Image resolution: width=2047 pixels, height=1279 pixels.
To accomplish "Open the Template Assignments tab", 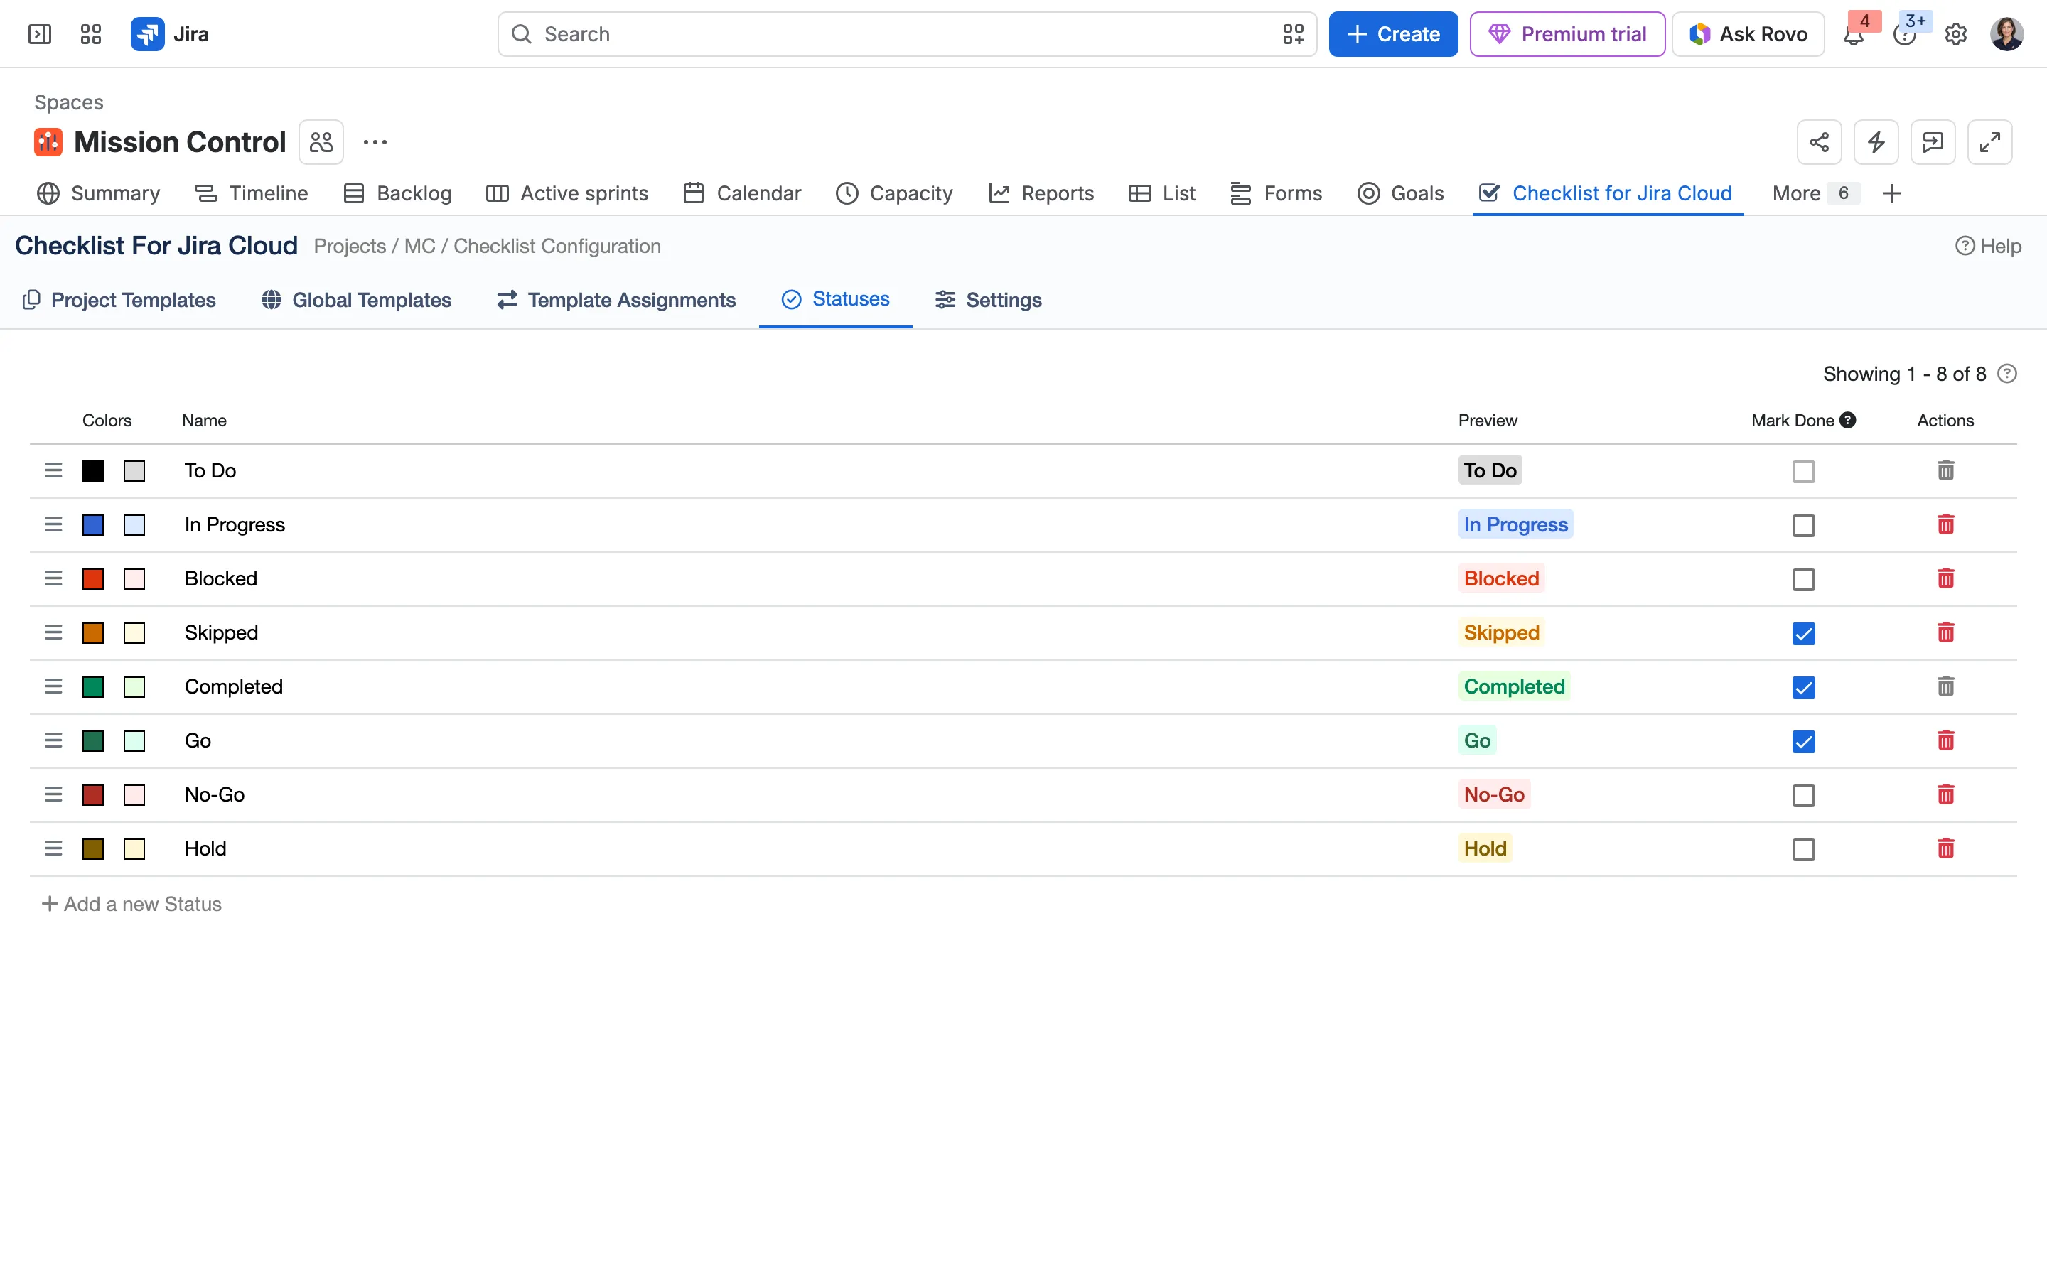I will pyautogui.click(x=617, y=301).
